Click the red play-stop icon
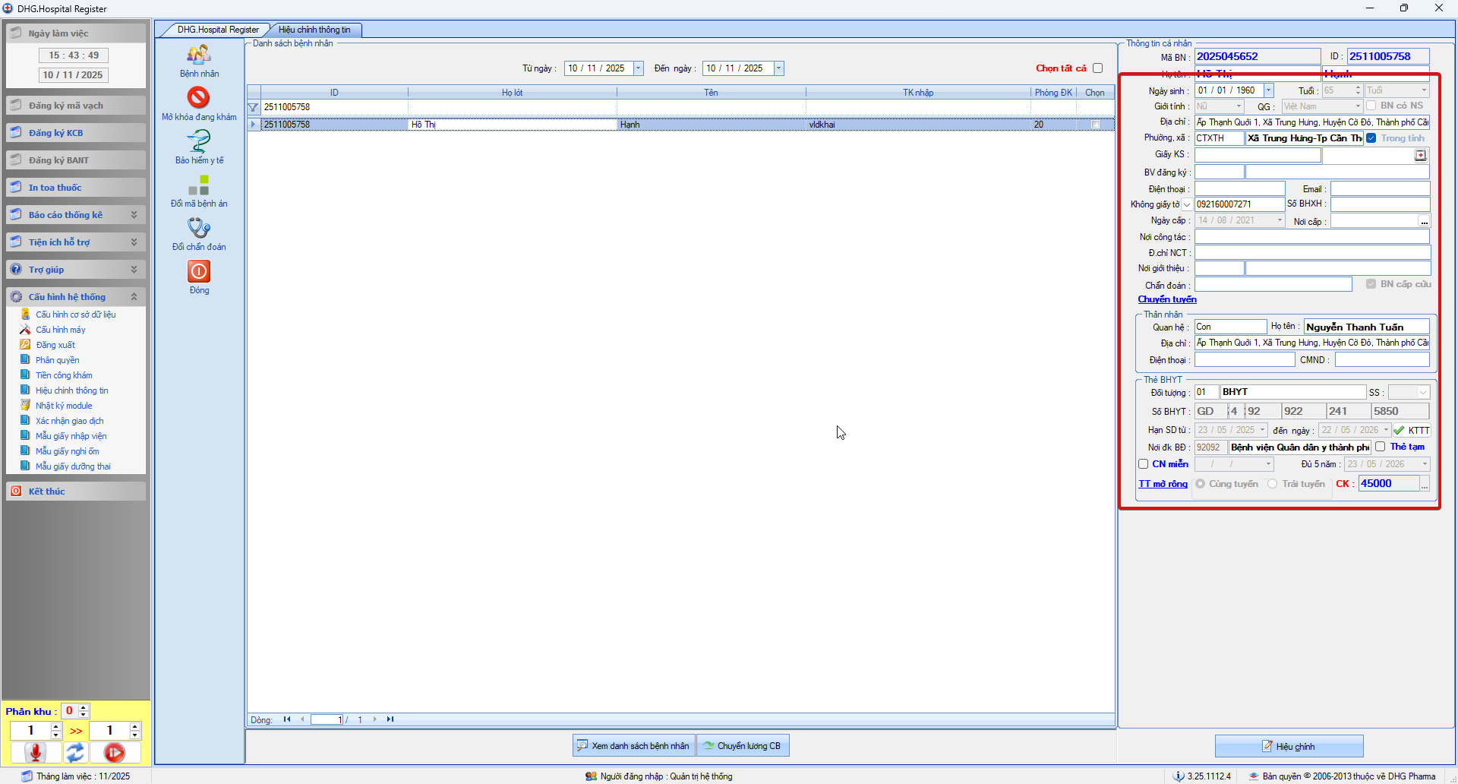The height and width of the screenshot is (784, 1458). [x=115, y=752]
